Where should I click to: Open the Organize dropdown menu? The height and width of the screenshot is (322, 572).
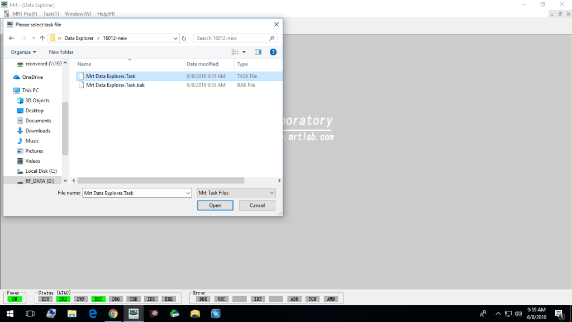23,52
